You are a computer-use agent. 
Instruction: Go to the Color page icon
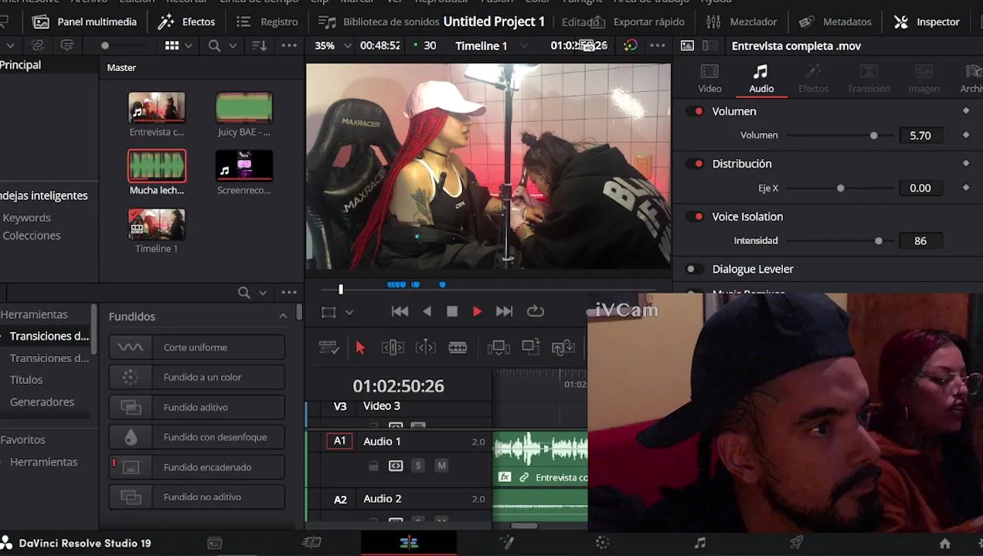pyautogui.click(x=603, y=543)
